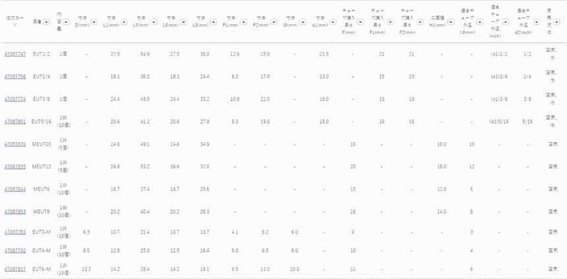The height and width of the screenshot is (279, 567).
Task: Open order code link 47087826 for MEUT10
Action: coord(15,143)
